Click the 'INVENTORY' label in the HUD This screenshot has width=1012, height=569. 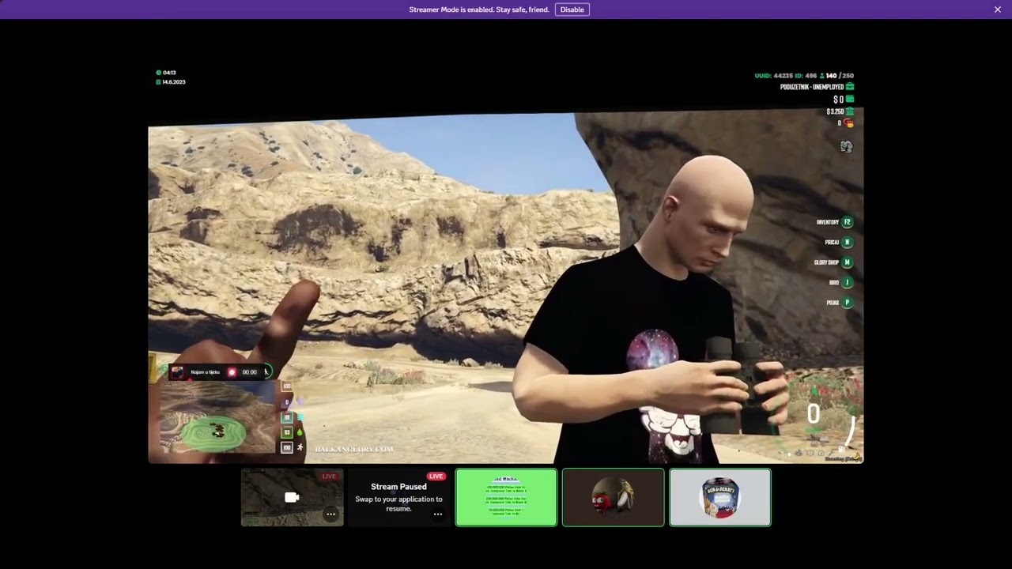tap(828, 222)
